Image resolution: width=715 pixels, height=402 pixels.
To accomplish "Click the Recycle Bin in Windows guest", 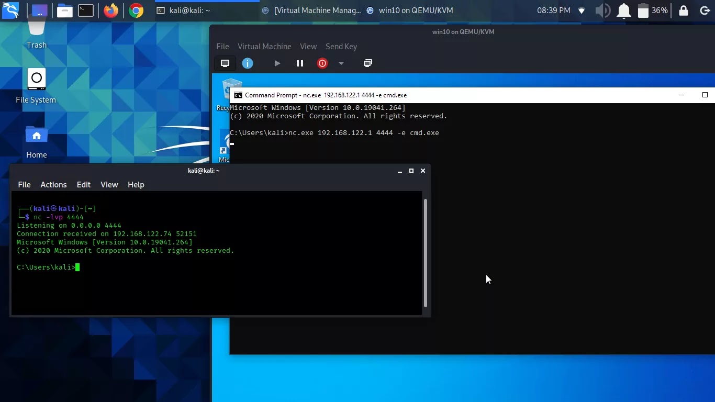I will 224,94.
